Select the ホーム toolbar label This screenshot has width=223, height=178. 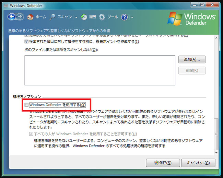(41, 17)
